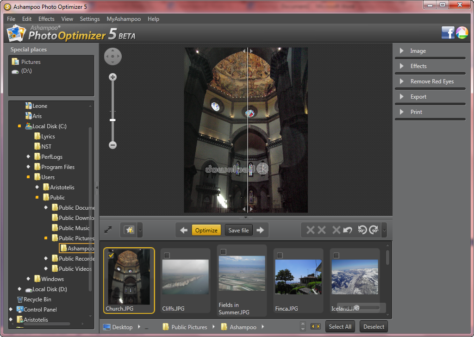Open the Effects menu

(x=46, y=19)
